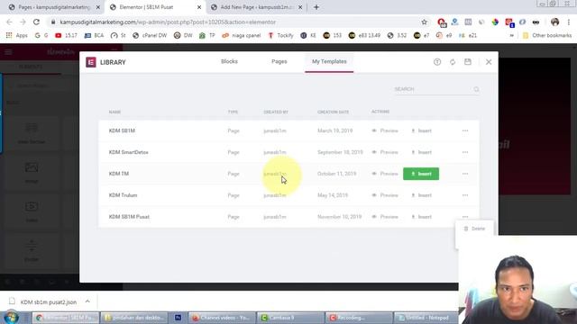
Task: Preview the KDM Trulum template
Action: (385, 195)
